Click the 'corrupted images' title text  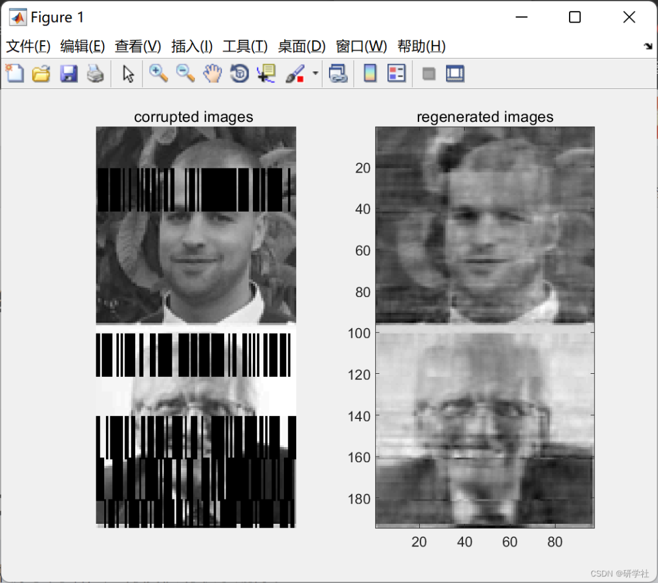[x=194, y=116]
